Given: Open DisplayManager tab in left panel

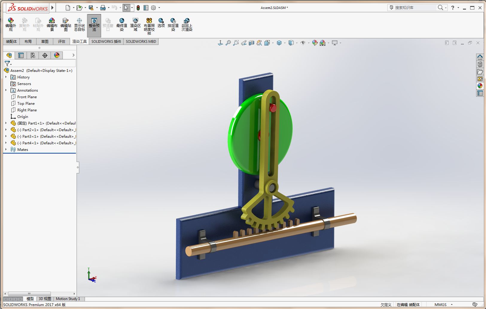Looking at the screenshot, I should (x=57, y=55).
